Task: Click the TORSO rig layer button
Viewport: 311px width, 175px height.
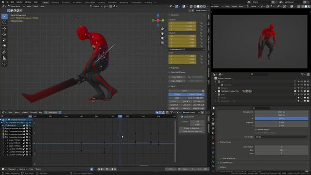Action: point(177,94)
